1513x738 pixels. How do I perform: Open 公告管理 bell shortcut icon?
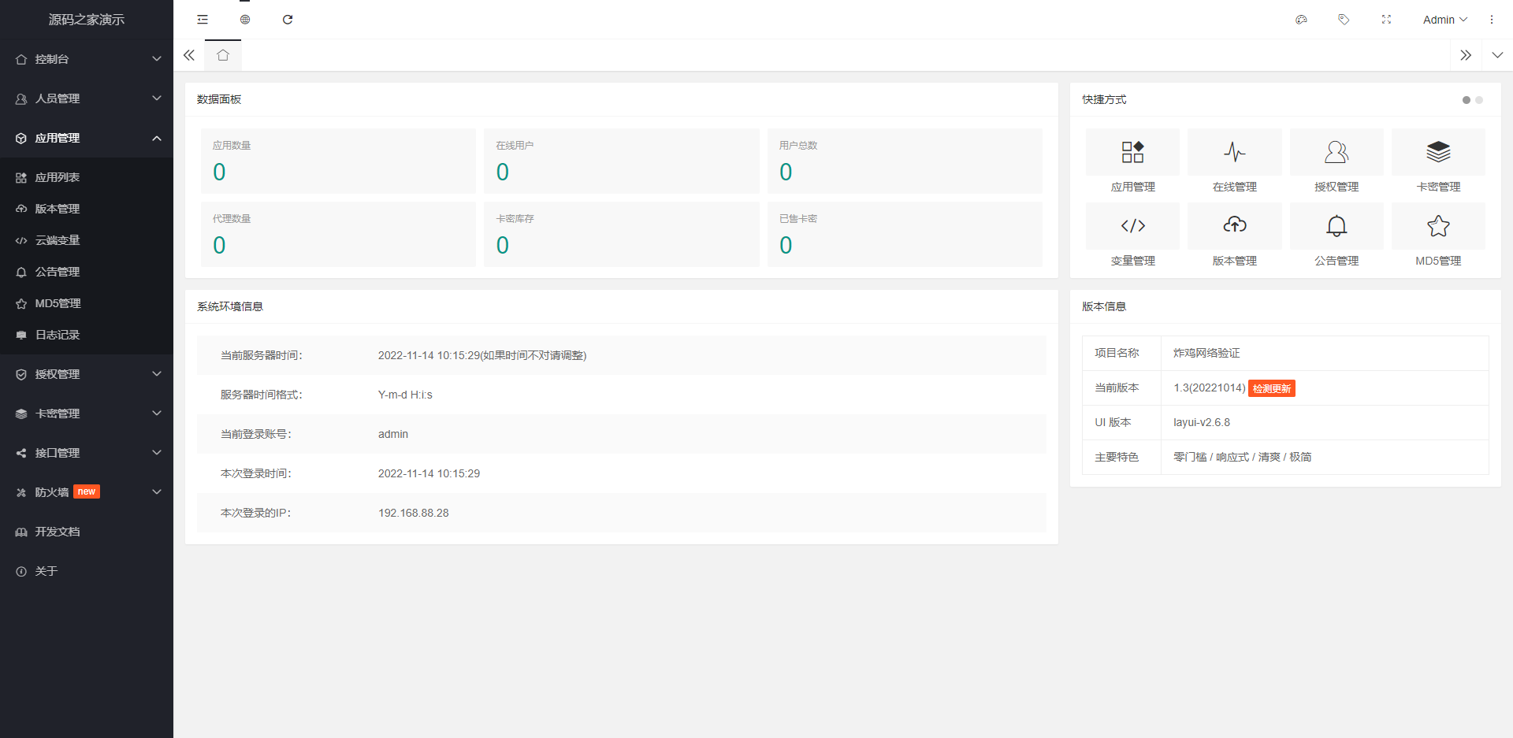1336,226
